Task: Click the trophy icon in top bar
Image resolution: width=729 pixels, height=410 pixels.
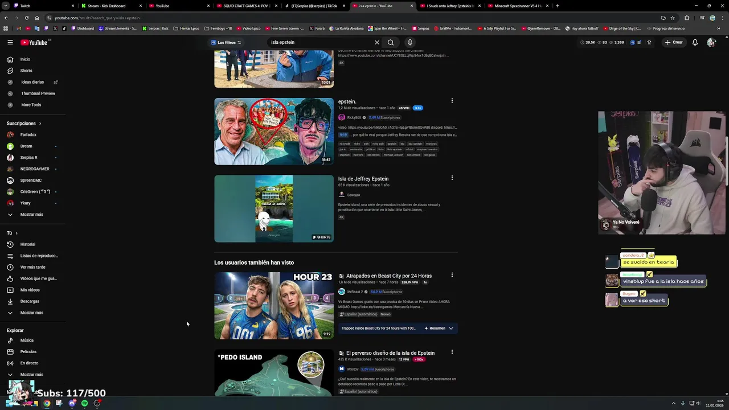Action: pos(649,42)
